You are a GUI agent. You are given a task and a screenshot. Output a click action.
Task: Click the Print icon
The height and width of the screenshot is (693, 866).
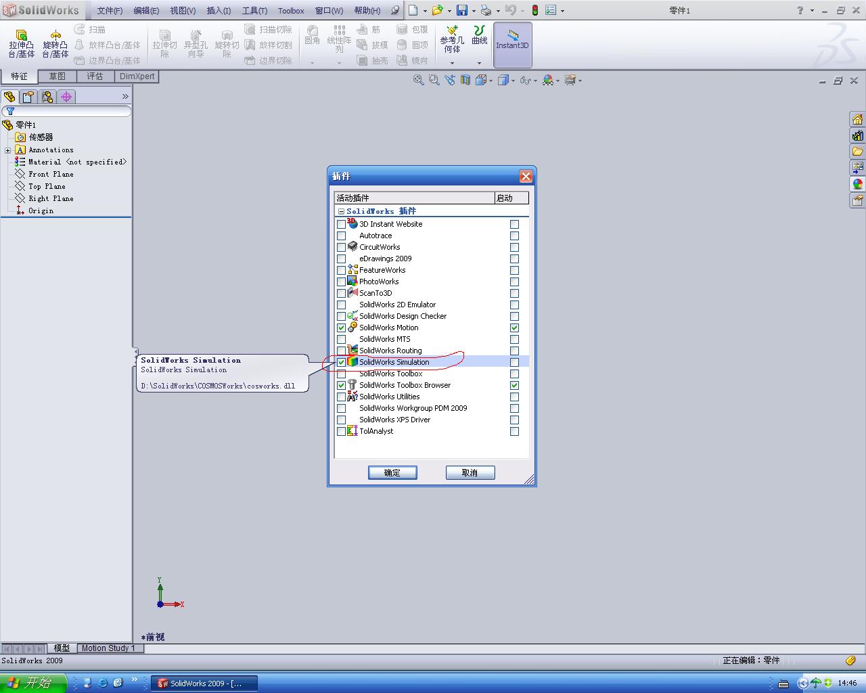click(486, 10)
